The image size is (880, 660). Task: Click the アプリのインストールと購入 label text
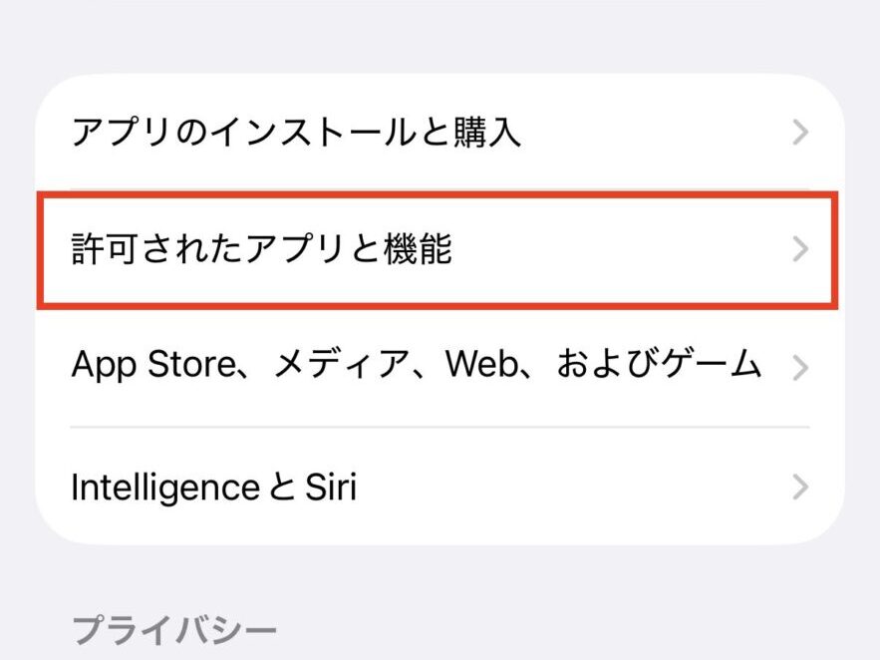coord(296,133)
